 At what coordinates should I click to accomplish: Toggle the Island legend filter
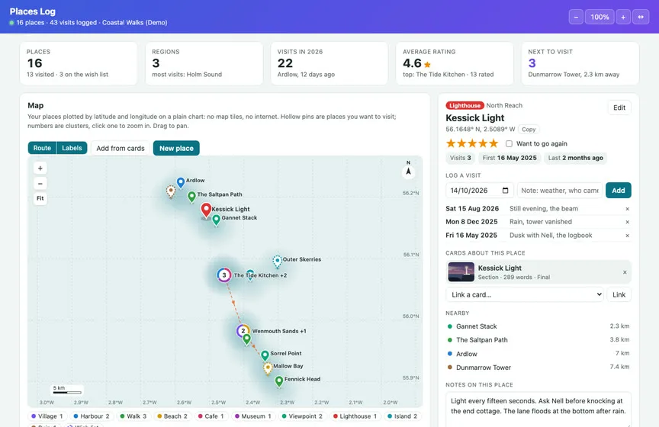pos(402,416)
